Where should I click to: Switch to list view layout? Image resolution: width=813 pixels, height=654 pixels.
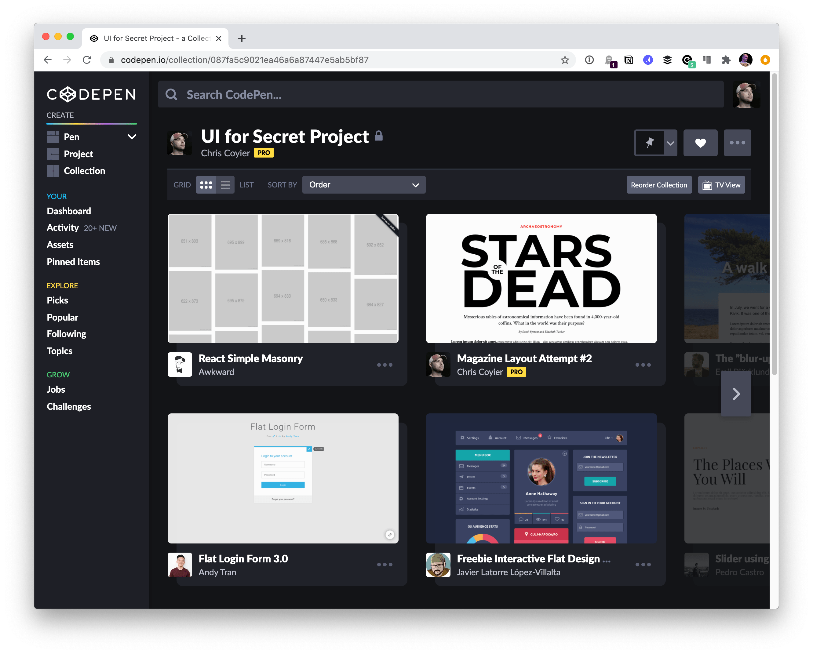click(x=225, y=185)
